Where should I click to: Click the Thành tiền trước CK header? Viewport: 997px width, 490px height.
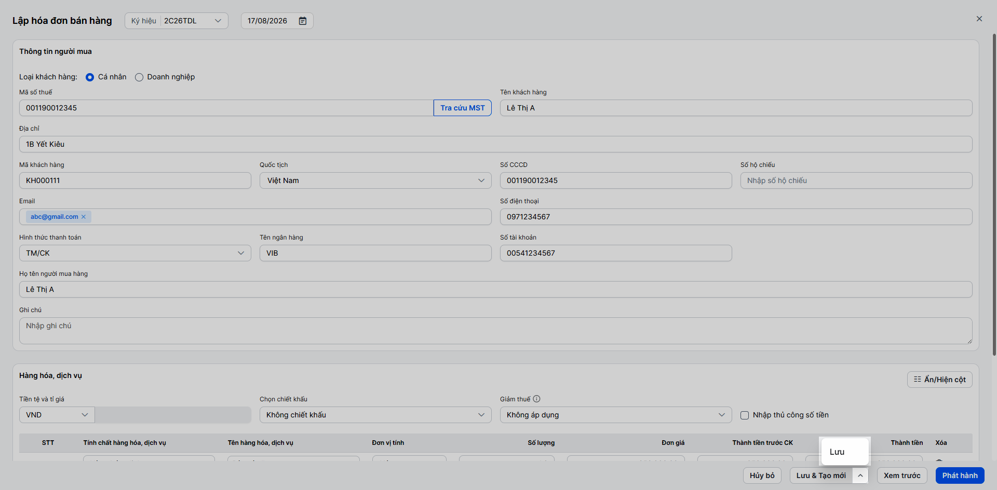click(x=762, y=443)
